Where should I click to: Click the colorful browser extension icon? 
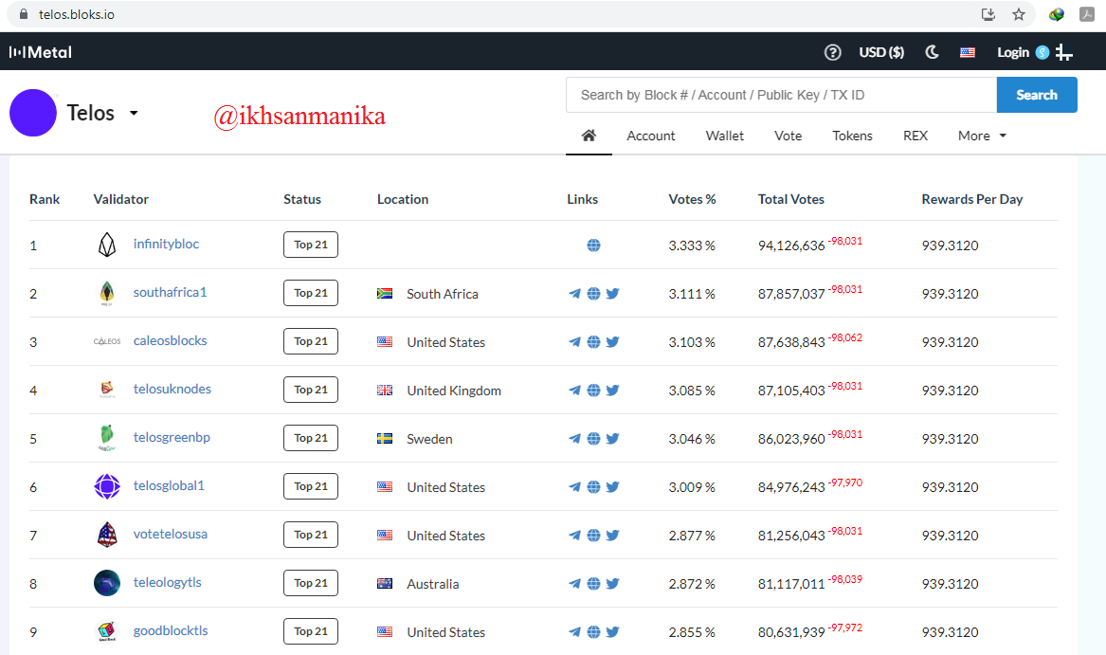(1056, 14)
